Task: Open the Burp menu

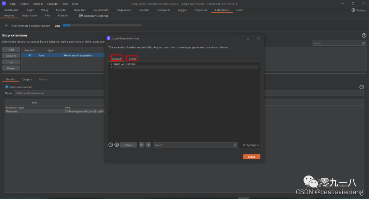Action: click(x=13, y=4)
